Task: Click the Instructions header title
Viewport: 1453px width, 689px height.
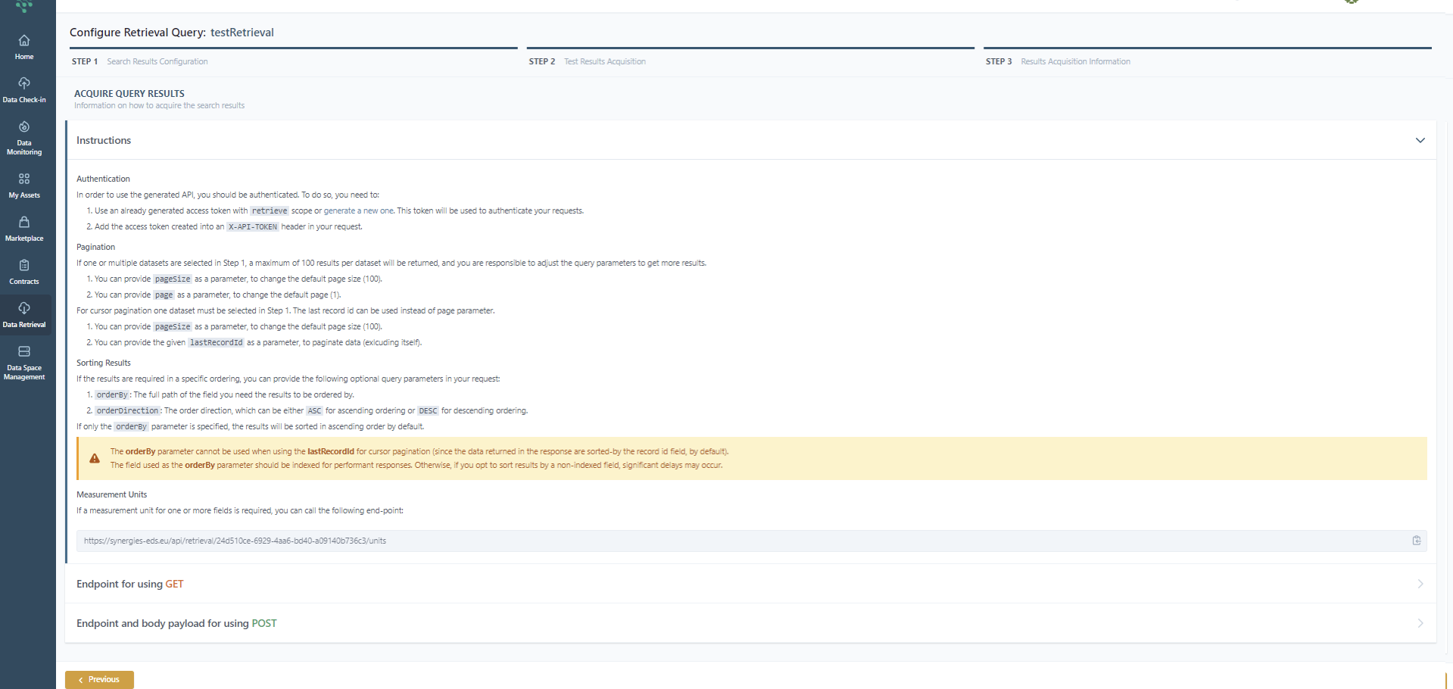Action: 104,140
